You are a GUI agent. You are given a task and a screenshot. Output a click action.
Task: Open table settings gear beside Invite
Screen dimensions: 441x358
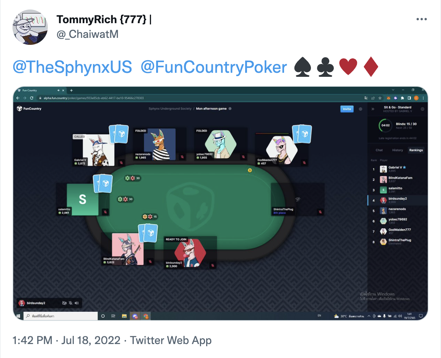361,109
